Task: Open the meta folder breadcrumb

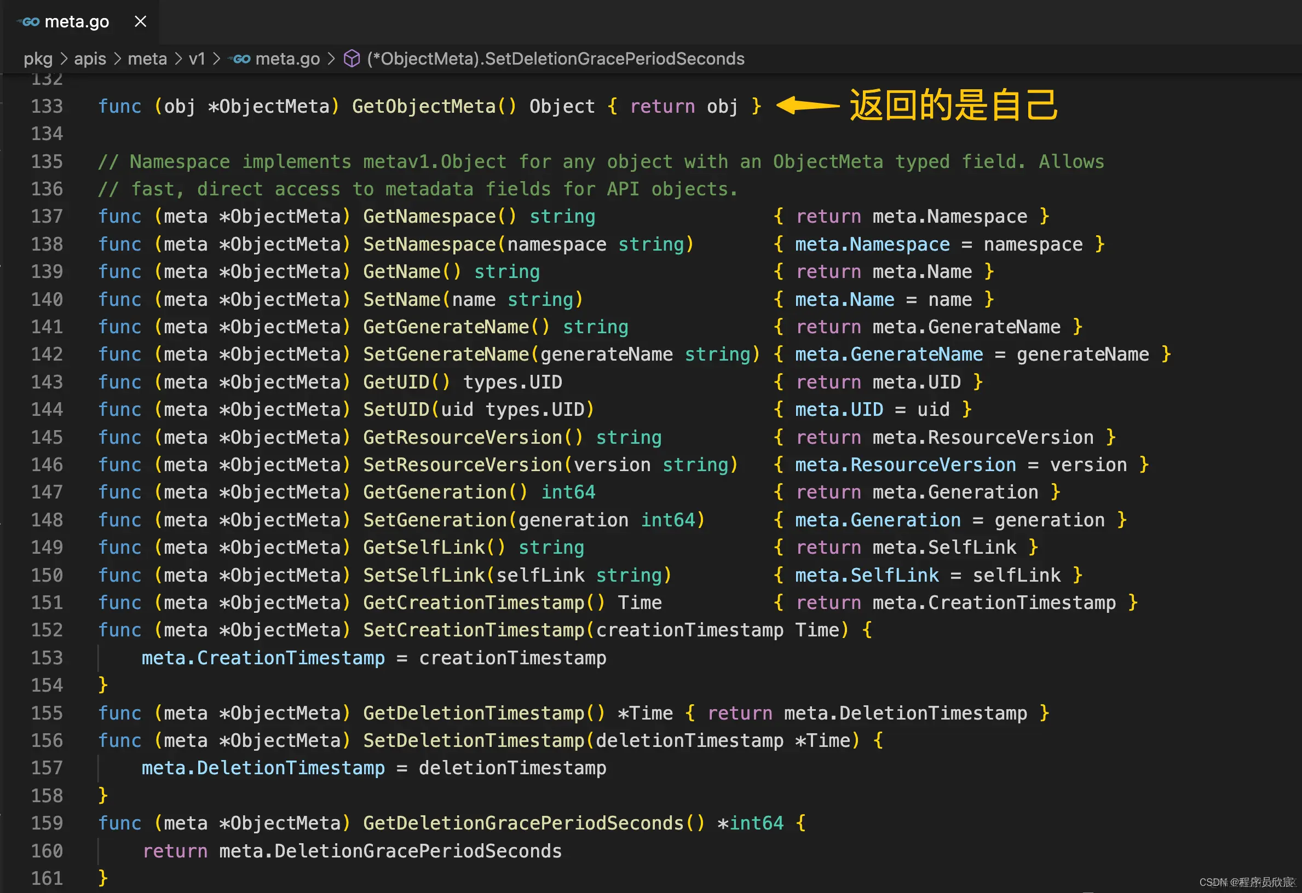Action: coord(147,59)
